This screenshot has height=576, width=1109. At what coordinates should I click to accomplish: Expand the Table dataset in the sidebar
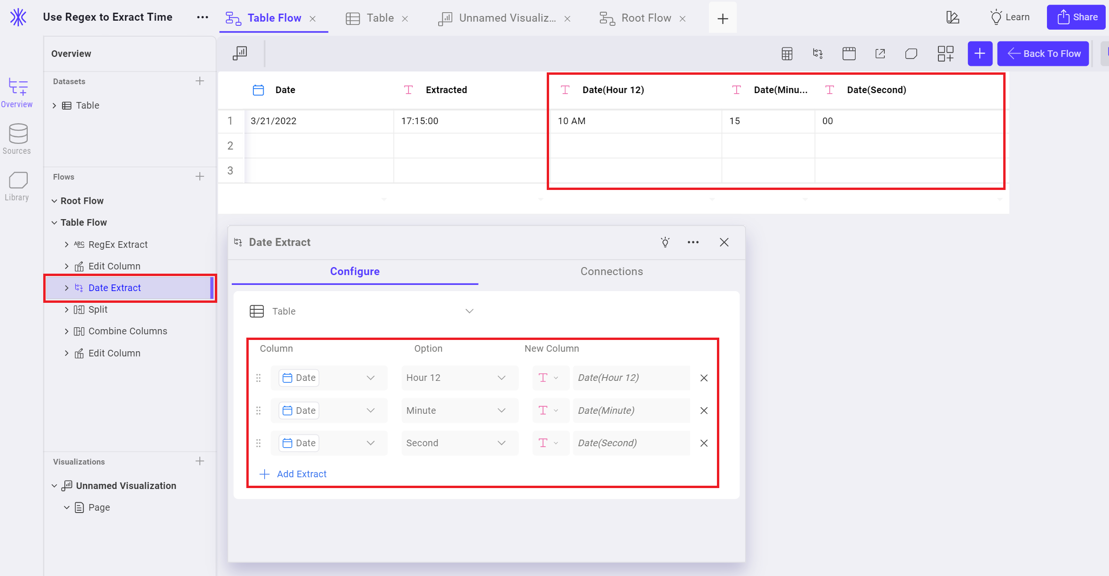(54, 105)
